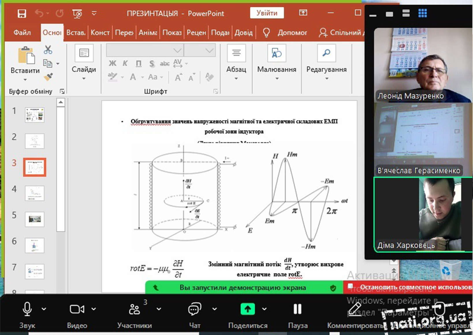
Task: Open the Редагування search tool
Action: (326, 53)
